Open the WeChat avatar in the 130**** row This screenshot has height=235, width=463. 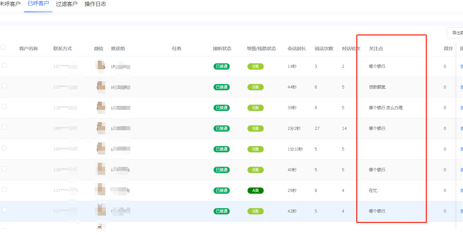pos(100,108)
